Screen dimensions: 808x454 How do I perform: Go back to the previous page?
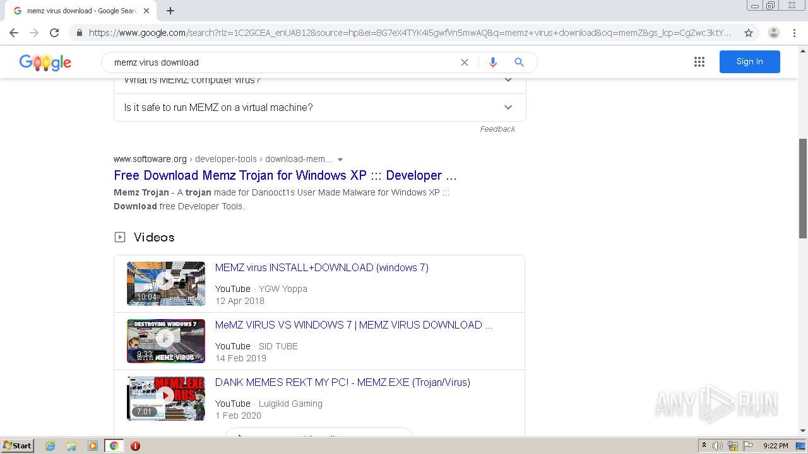click(x=14, y=33)
